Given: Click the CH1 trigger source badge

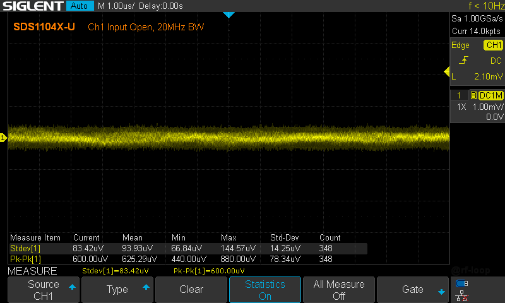Looking at the screenshot, I should pos(494,45).
